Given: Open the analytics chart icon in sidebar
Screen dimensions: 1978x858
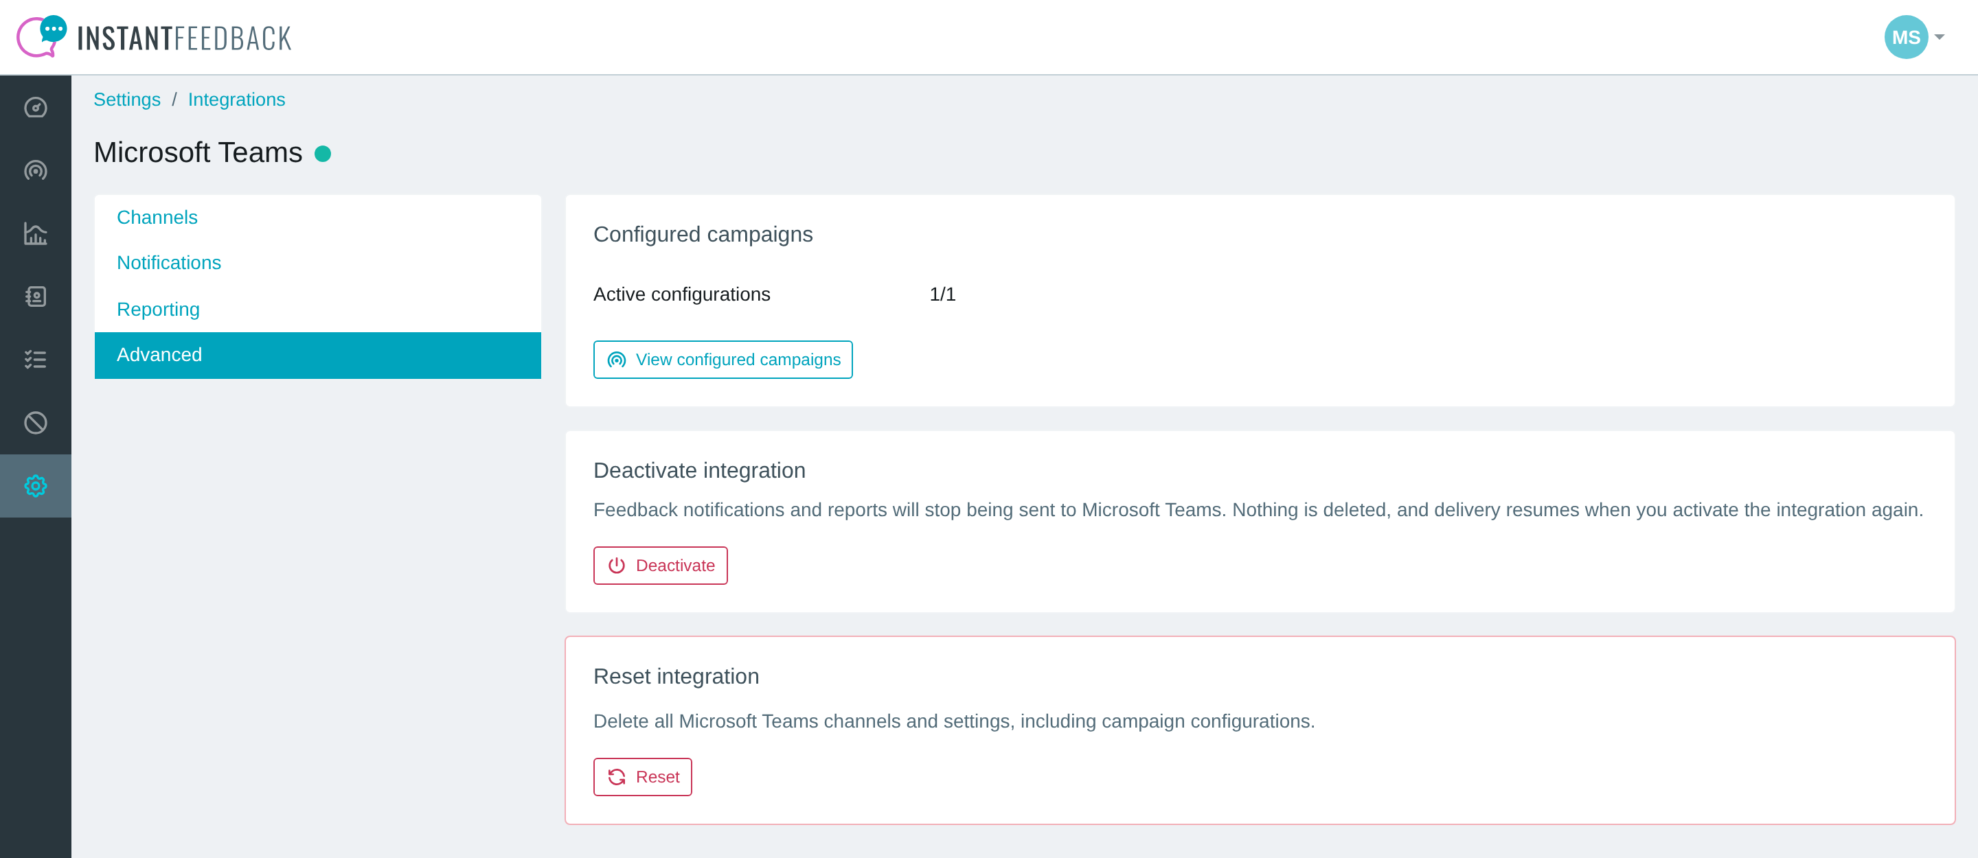Looking at the screenshot, I should point(35,233).
